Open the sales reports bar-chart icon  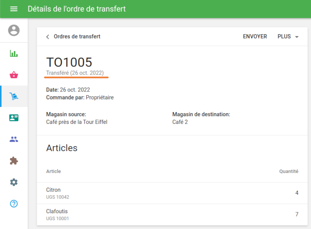point(14,53)
